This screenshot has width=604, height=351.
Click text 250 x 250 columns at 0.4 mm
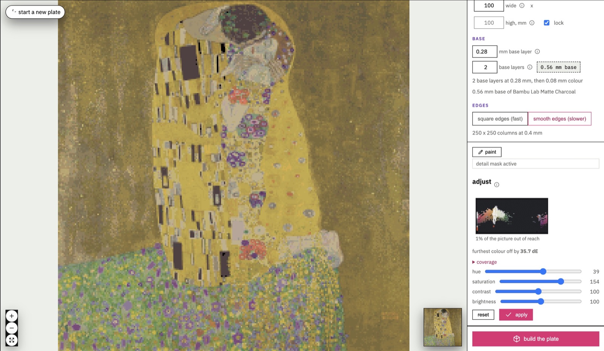(x=507, y=133)
